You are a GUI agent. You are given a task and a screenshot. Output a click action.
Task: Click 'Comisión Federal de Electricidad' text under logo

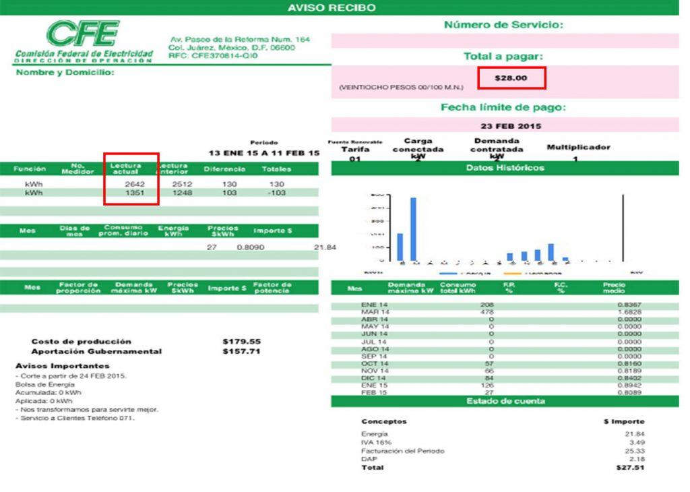click(84, 54)
